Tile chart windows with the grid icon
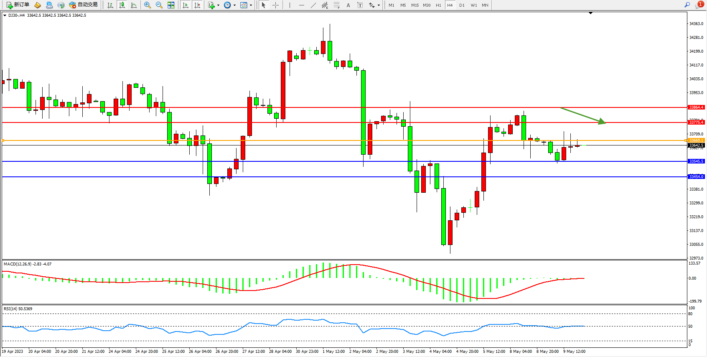The width and height of the screenshot is (707, 357). click(171, 5)
